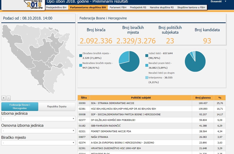Click the Važeći listići legend color swatch

click(x=146, y=56)
